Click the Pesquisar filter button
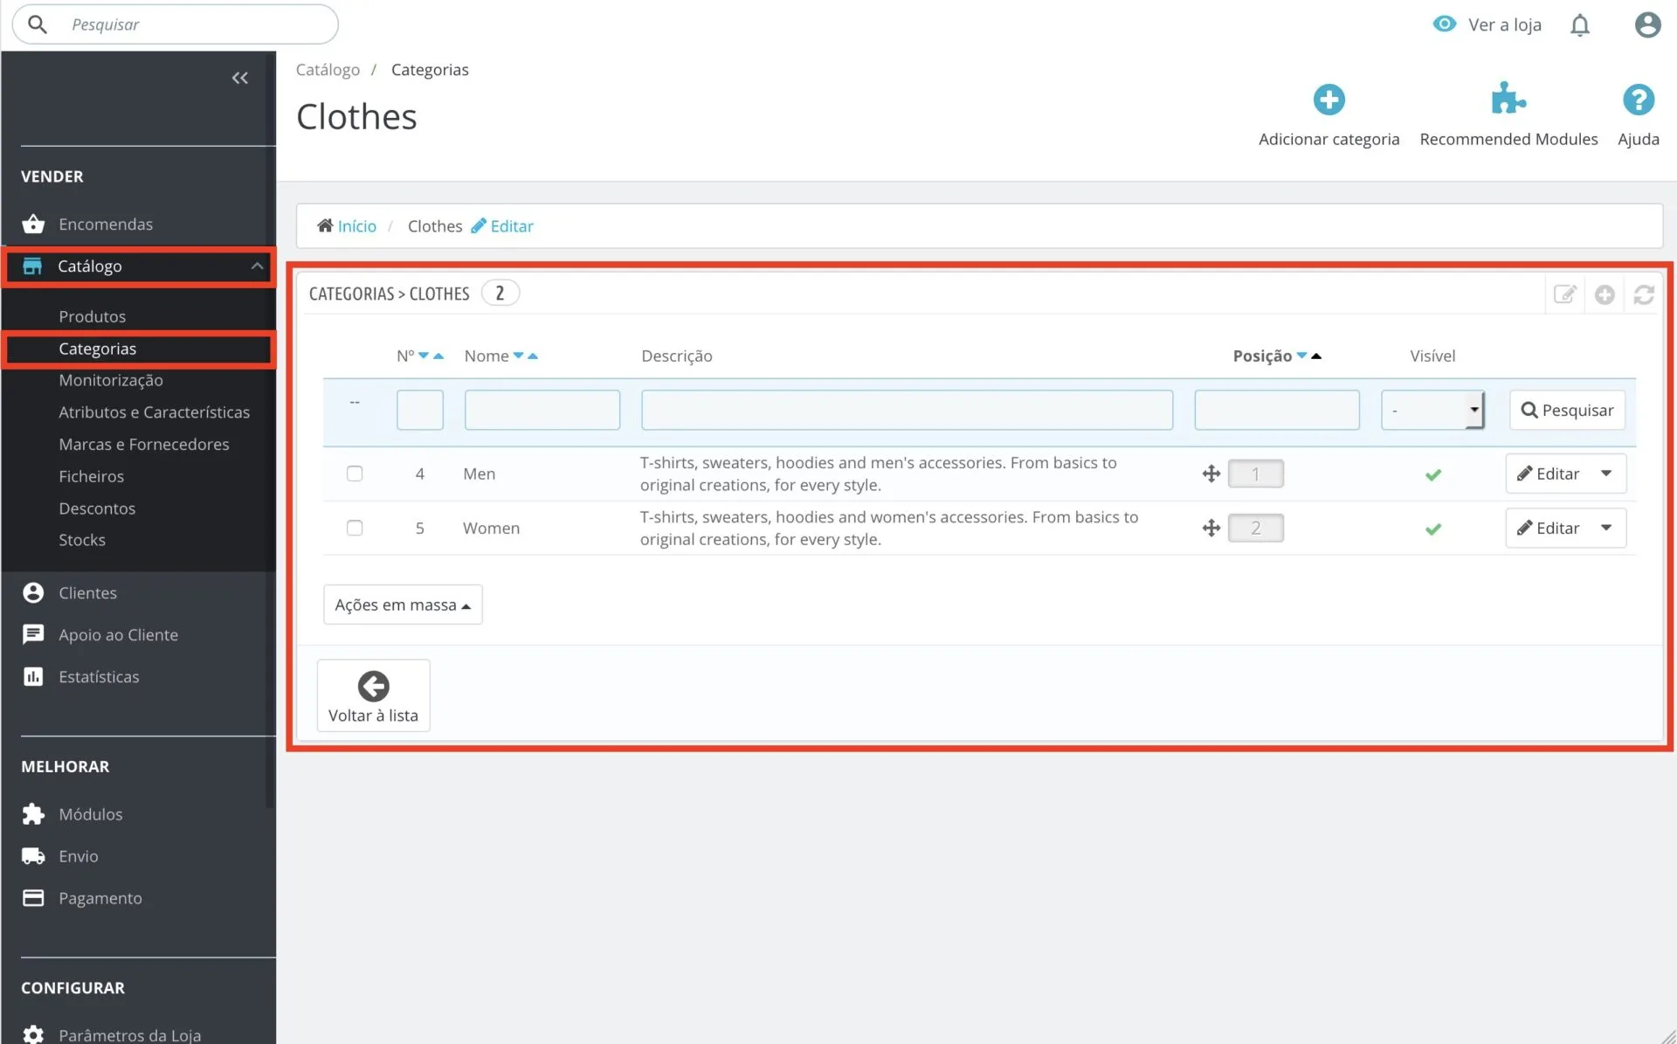The image size is (1677, 1044). coord(1567,410)
